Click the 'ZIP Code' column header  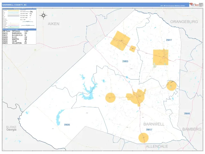6,31
